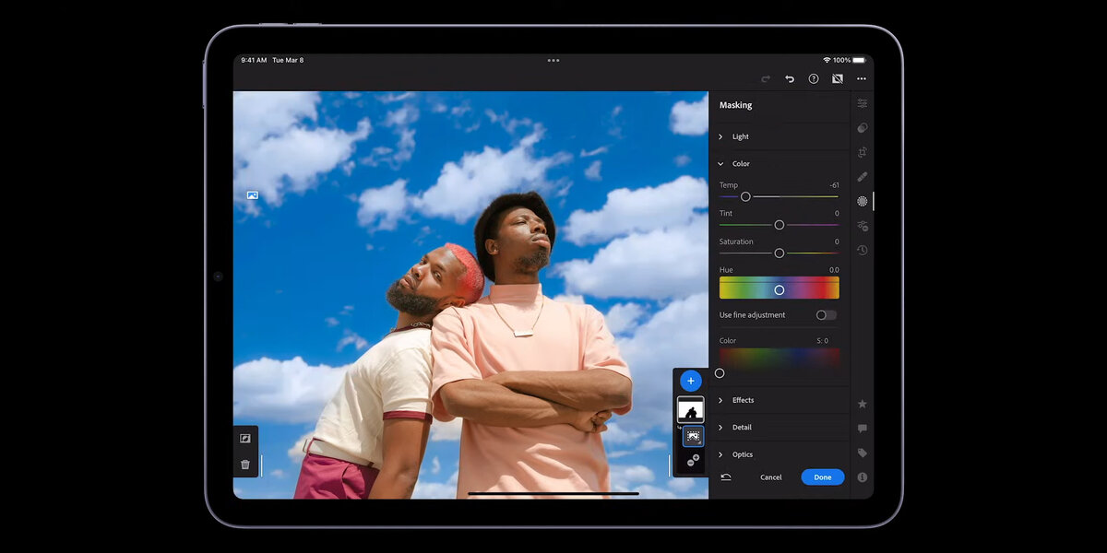Expand the Light section
This screenshot has width=1107, height=553.
(x=780, y=136)
